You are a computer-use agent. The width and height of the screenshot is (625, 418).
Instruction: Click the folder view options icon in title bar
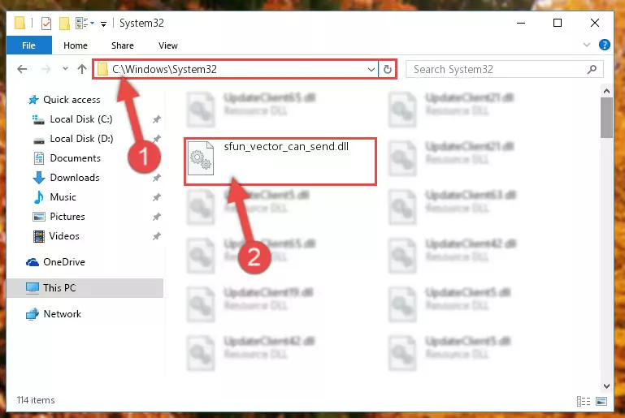[x=82, y=24]
